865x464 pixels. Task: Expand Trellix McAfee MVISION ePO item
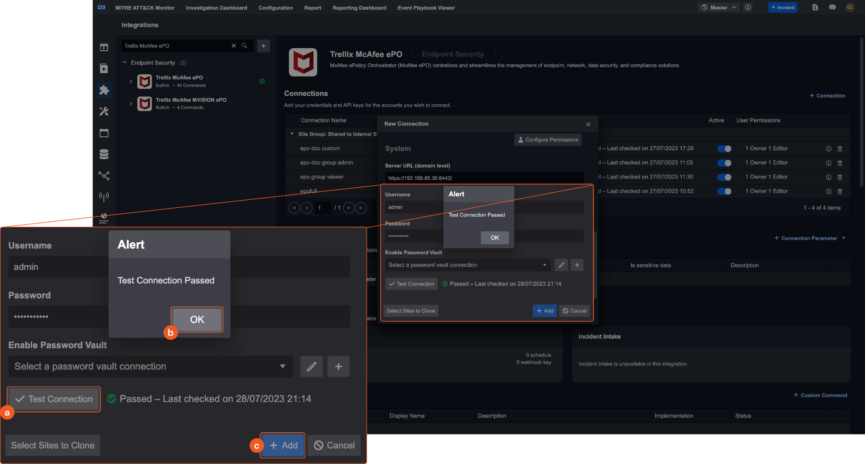(131, 103)
